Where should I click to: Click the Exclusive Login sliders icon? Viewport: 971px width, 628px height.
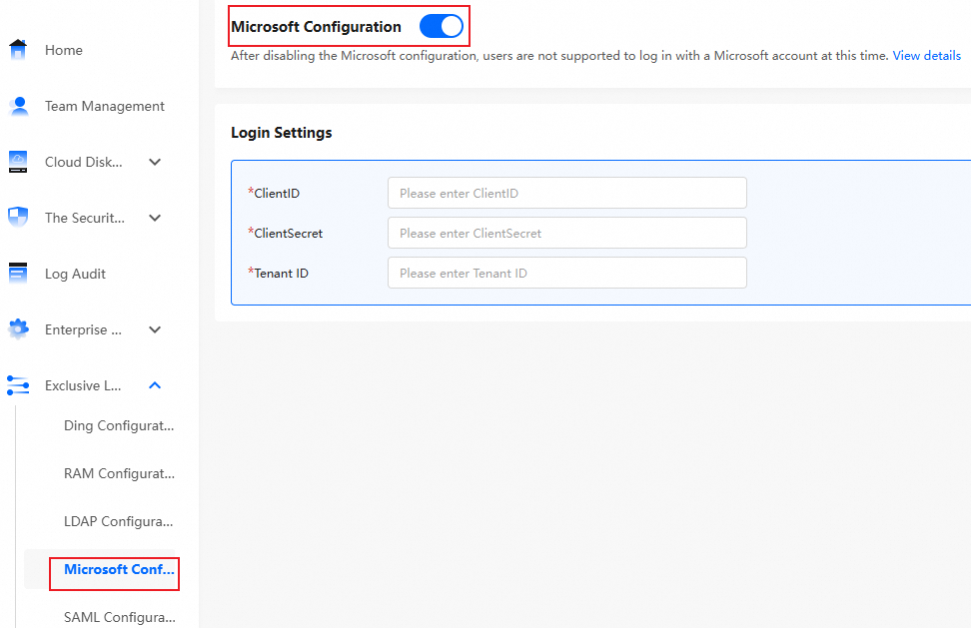pos(18,385)
